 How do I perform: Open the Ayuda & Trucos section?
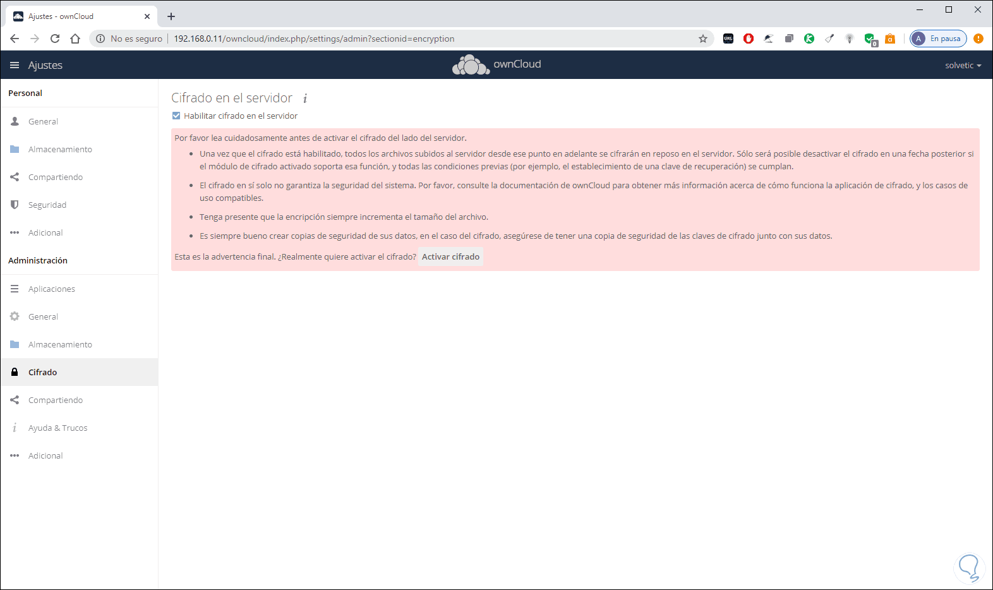(x=79, y=428)
